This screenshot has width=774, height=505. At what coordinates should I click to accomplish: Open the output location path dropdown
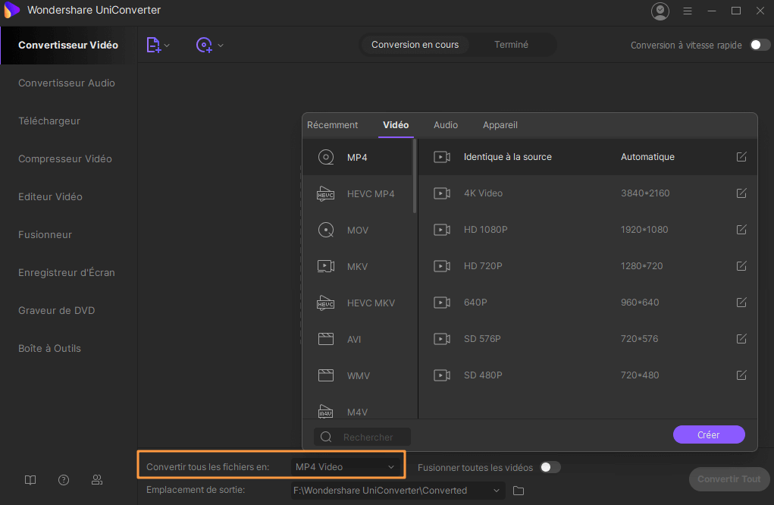point(398,491)
